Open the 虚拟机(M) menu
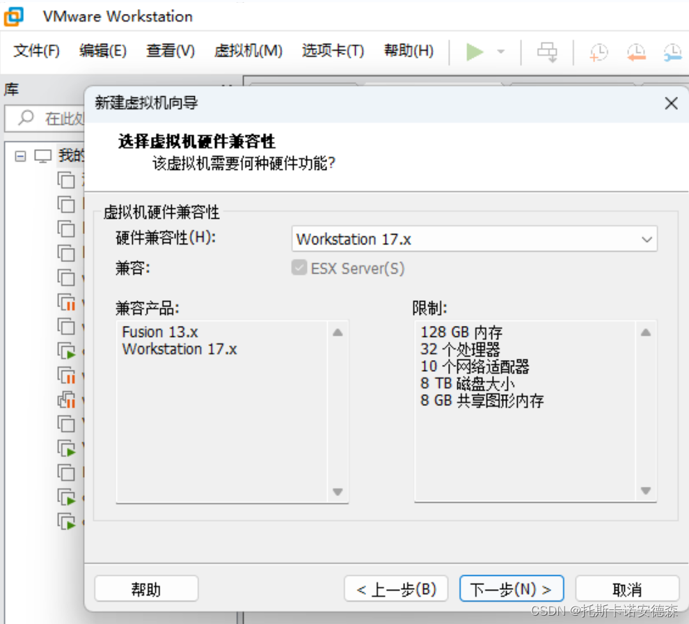689x624 pixels. tap(248, 51)
